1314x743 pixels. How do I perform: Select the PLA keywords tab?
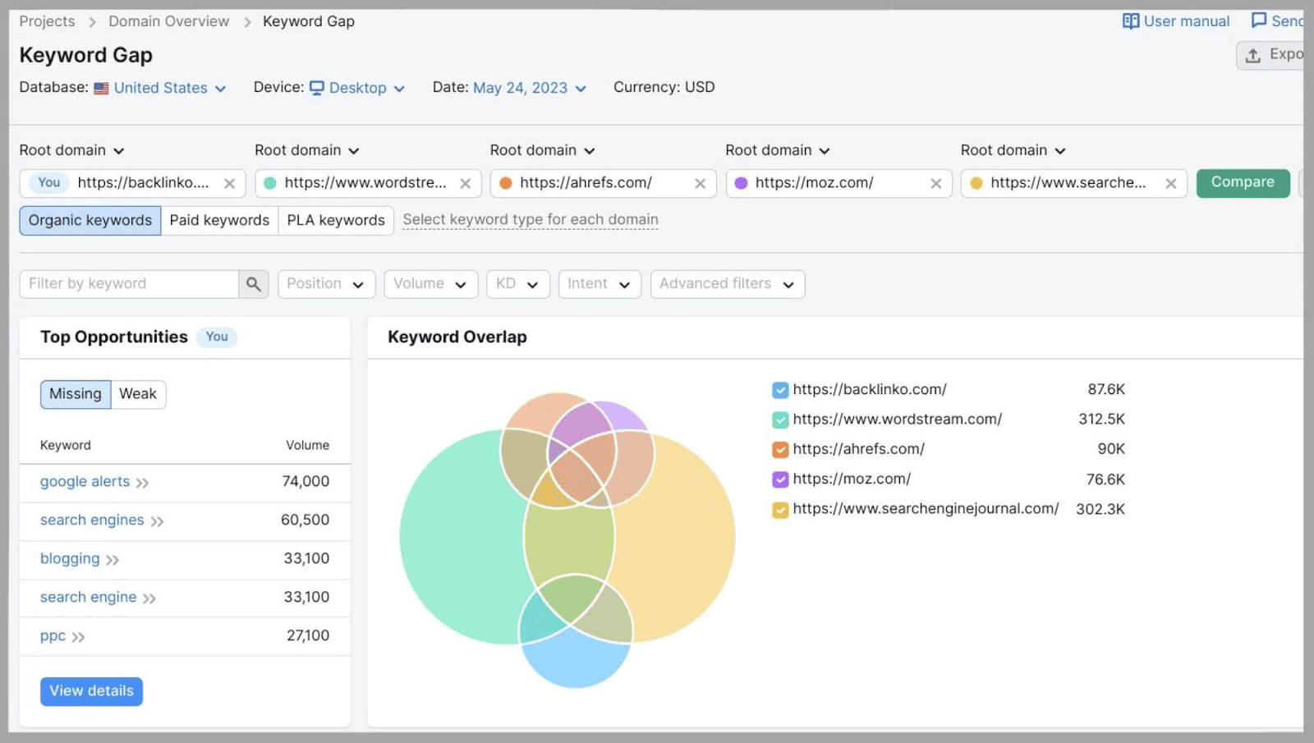click(x=335, y=220)
